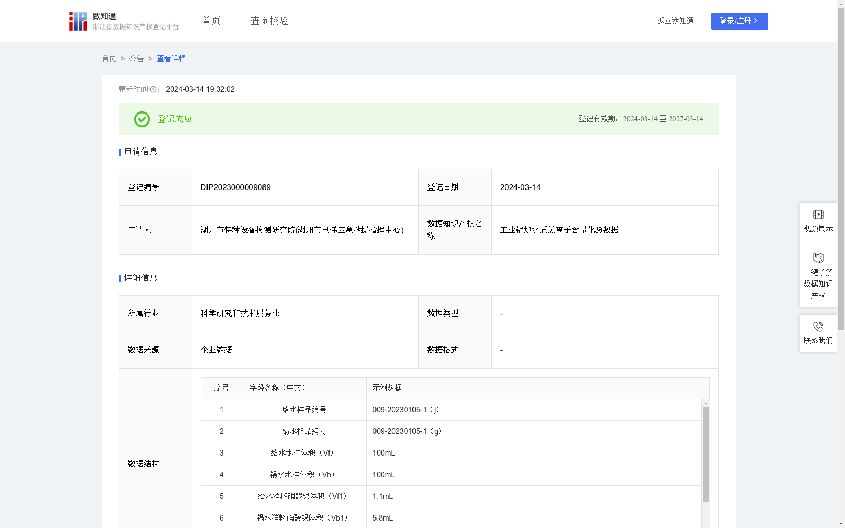Click the green 登记成功 checkmark icon

(x=142, y=119)
